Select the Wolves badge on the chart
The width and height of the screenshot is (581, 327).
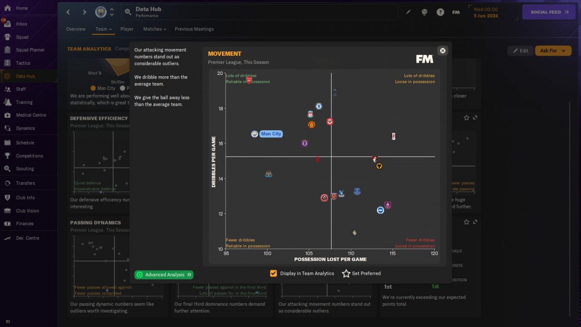point(379,166)
